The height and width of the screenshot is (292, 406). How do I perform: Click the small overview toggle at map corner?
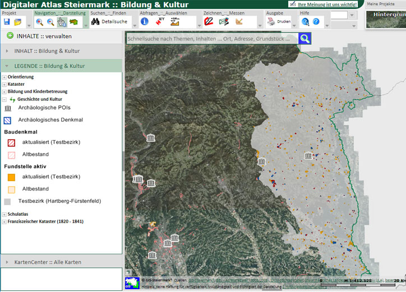click(x=128, y=272)
